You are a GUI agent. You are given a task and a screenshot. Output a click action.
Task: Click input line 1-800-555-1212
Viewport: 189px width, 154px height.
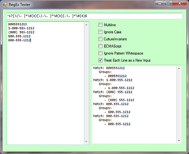[21, 28]
